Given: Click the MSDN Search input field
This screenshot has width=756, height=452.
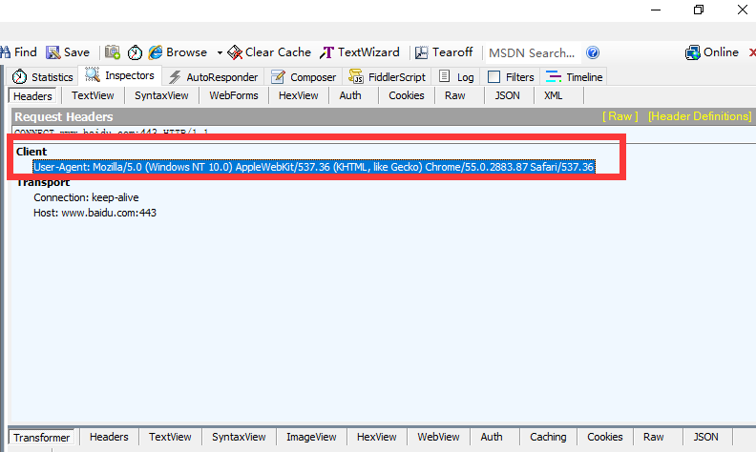Looking at the screenshot, I should pos(532,52).
